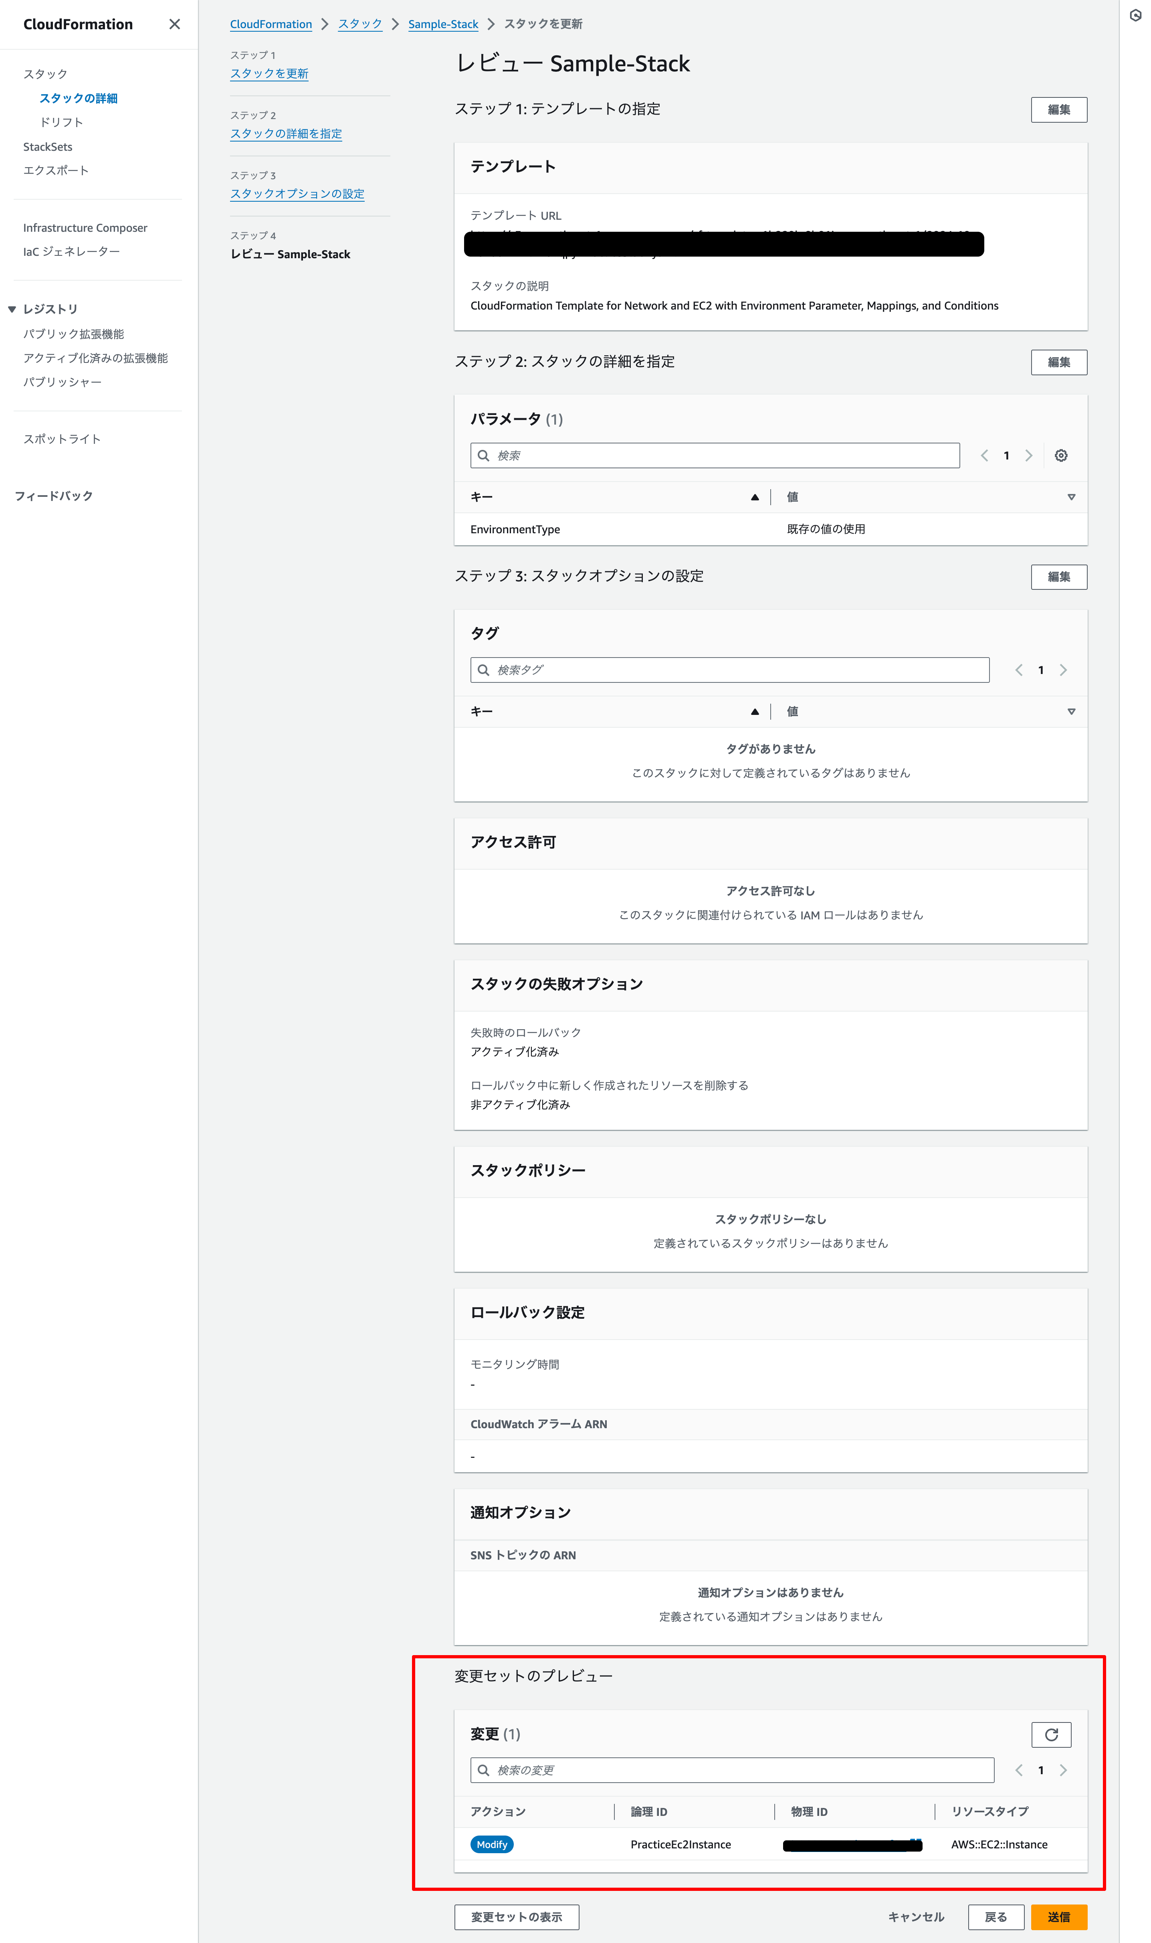Go to next page of parameters
The image size is (1151, 1943).
[x=1029, y=455]
